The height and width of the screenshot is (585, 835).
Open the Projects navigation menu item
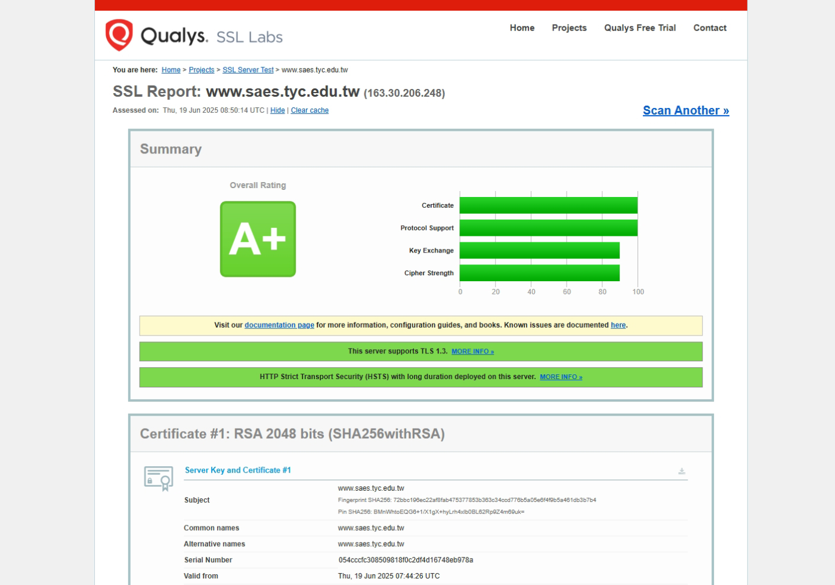(x=569, y=28)
